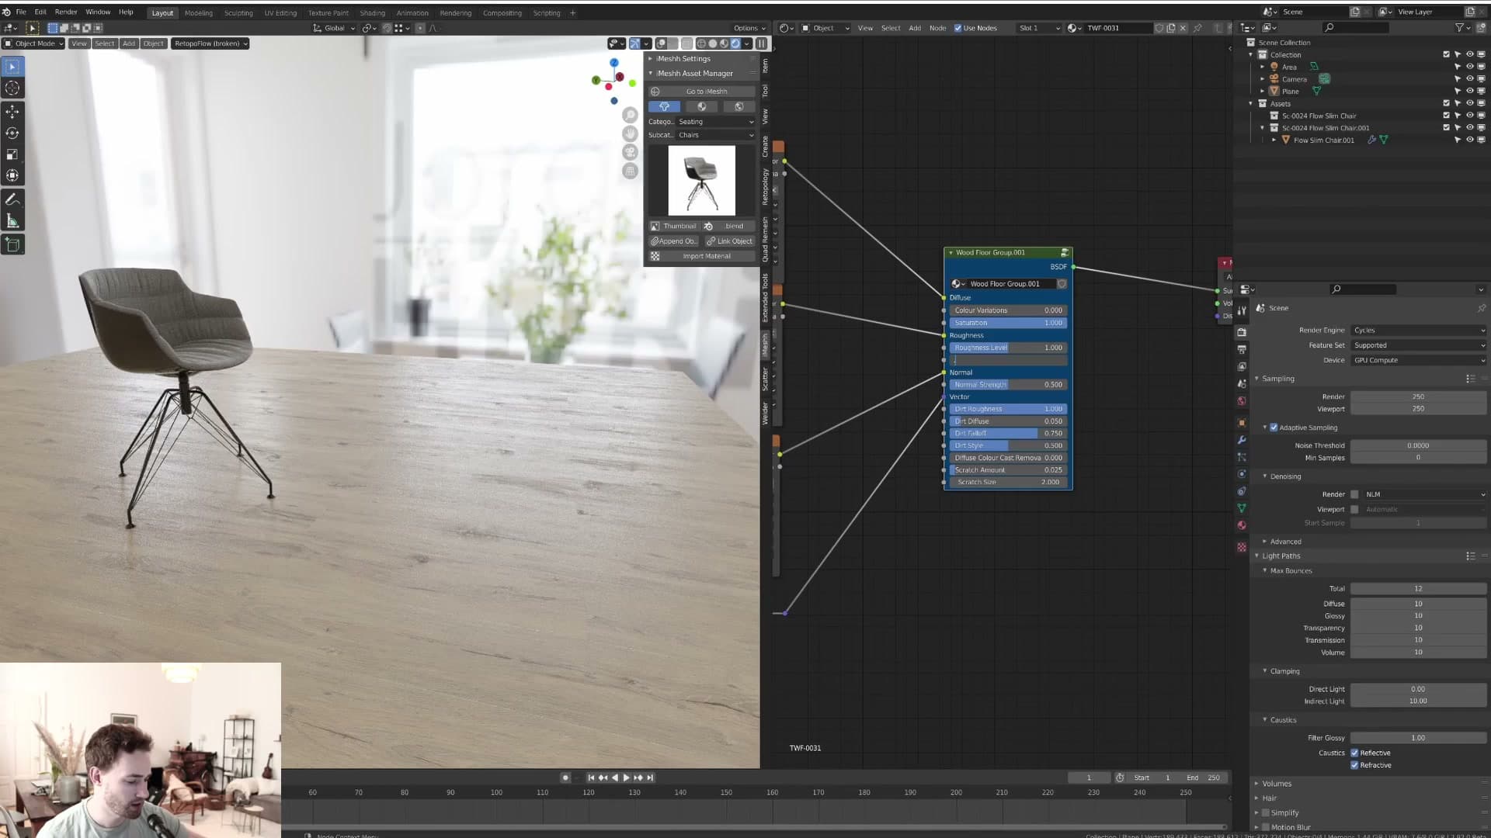Image resolution: width=1491 pixels, height=838 pixels.
Task: Open the Render properties tab icon
Action: pos(1242,332)
